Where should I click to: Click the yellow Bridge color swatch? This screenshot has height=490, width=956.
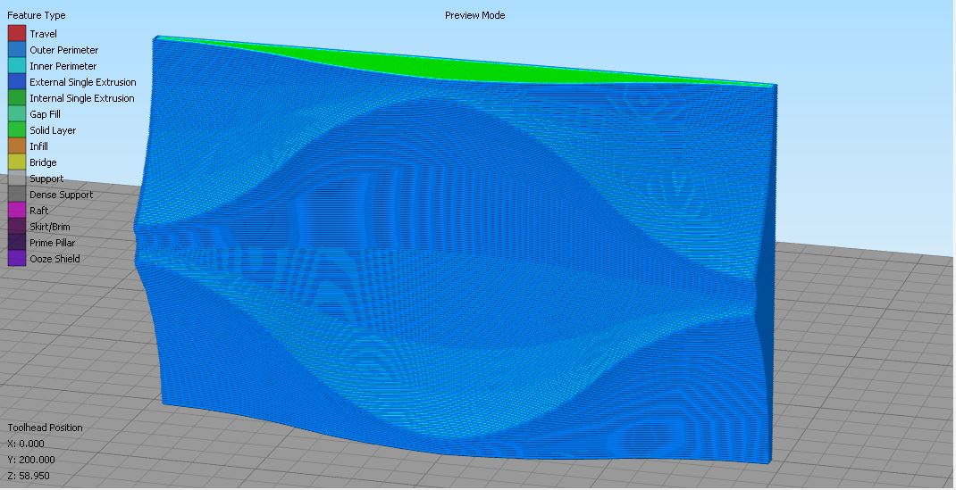tap(16, 162)
